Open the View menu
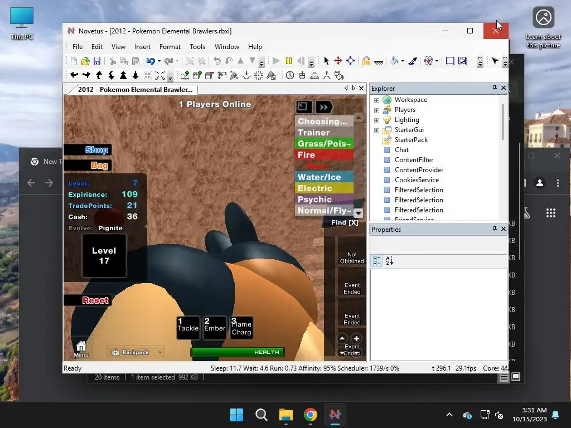 pyautogui.click(x=118, y=47)
